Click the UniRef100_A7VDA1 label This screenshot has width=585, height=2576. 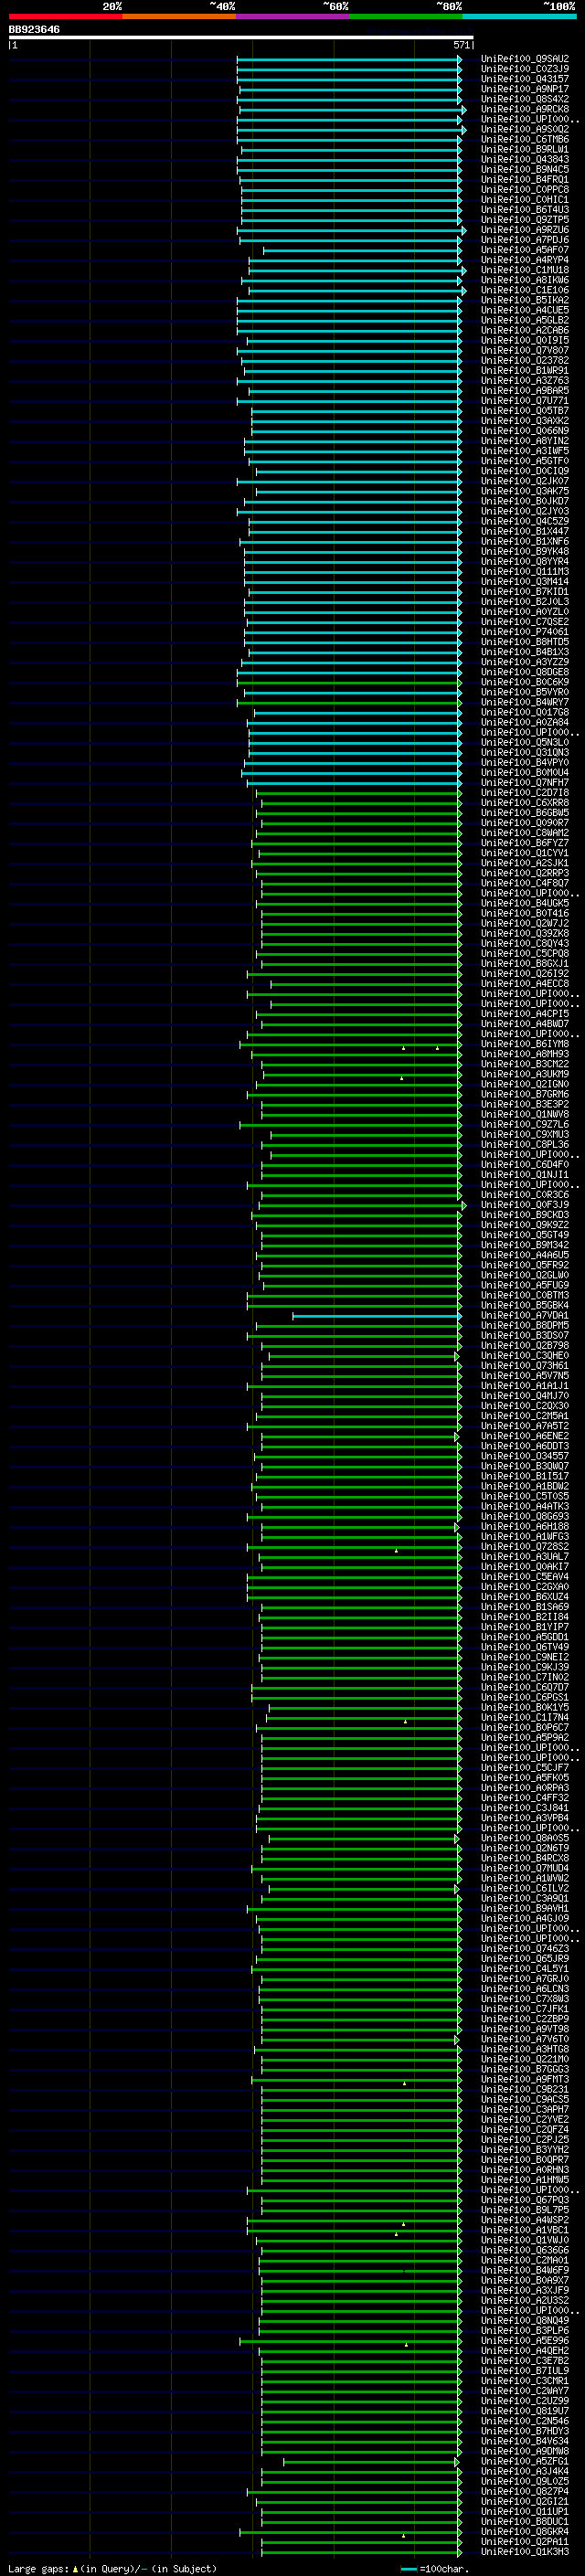[525, 1316]
